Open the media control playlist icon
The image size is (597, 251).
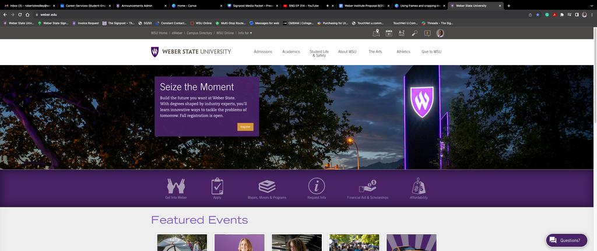point(569,15)
